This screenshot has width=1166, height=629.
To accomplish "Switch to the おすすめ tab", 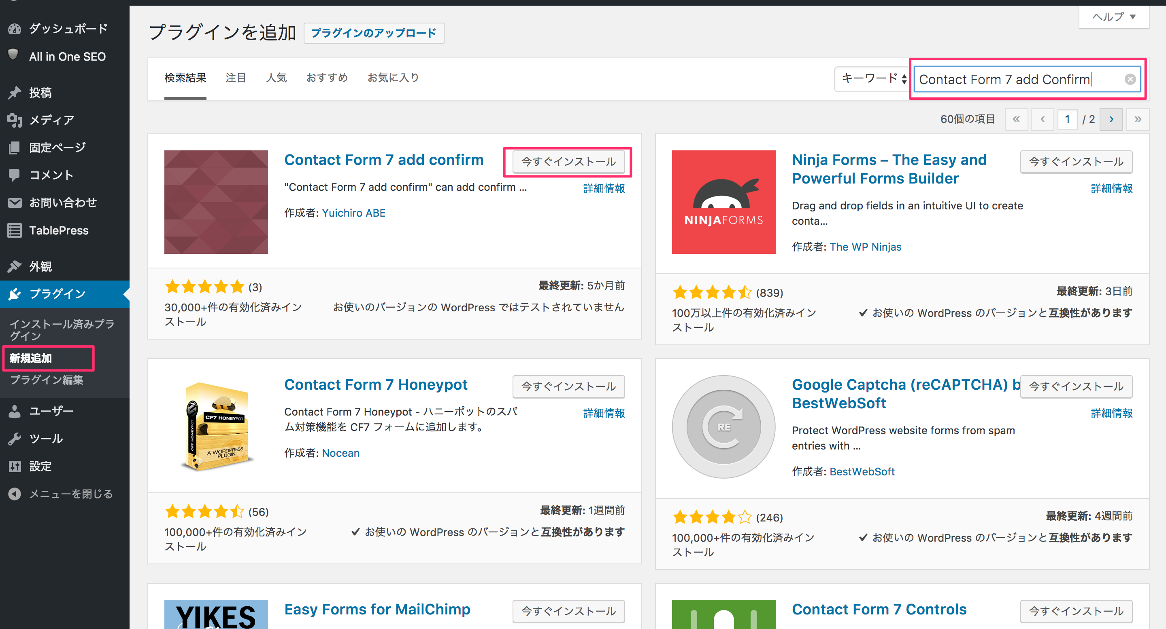I will tap(327, 78).
